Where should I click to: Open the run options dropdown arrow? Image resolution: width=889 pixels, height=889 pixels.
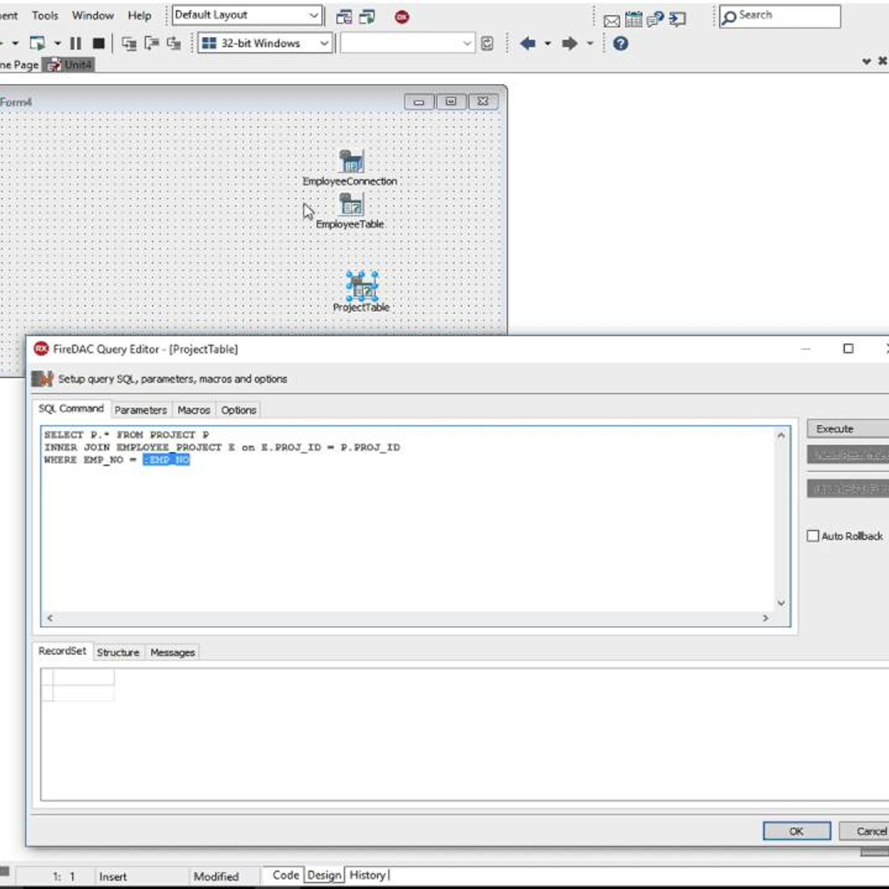[x=57, y=43]
